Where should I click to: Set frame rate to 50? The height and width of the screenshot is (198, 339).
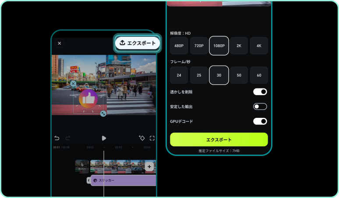click(239, 75)
